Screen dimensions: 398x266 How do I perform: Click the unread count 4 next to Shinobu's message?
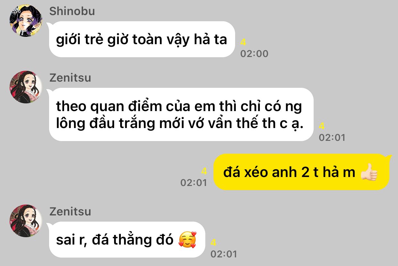[x=243, y=42]
